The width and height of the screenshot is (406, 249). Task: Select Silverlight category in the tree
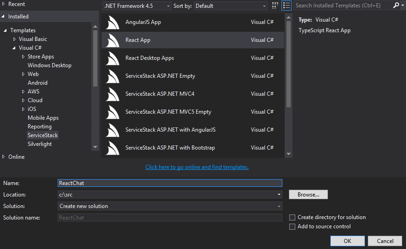[40, 144]
